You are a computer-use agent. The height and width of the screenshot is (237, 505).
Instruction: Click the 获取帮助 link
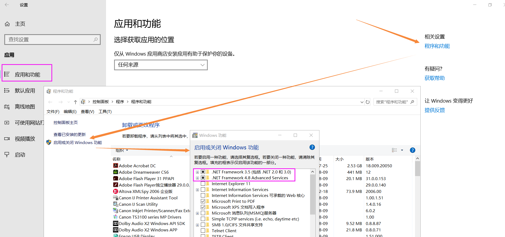(434, 78)
